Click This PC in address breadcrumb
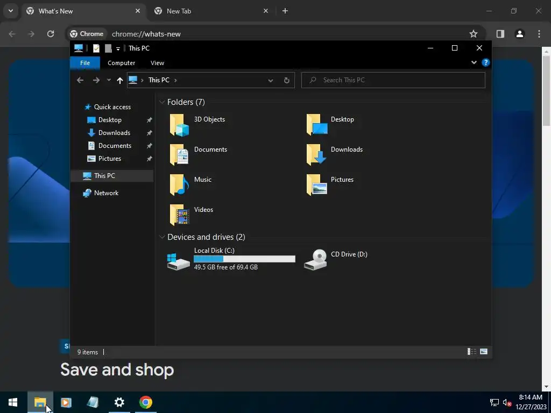The width and height of the screenshot is (551, 413). click(159, 80)
